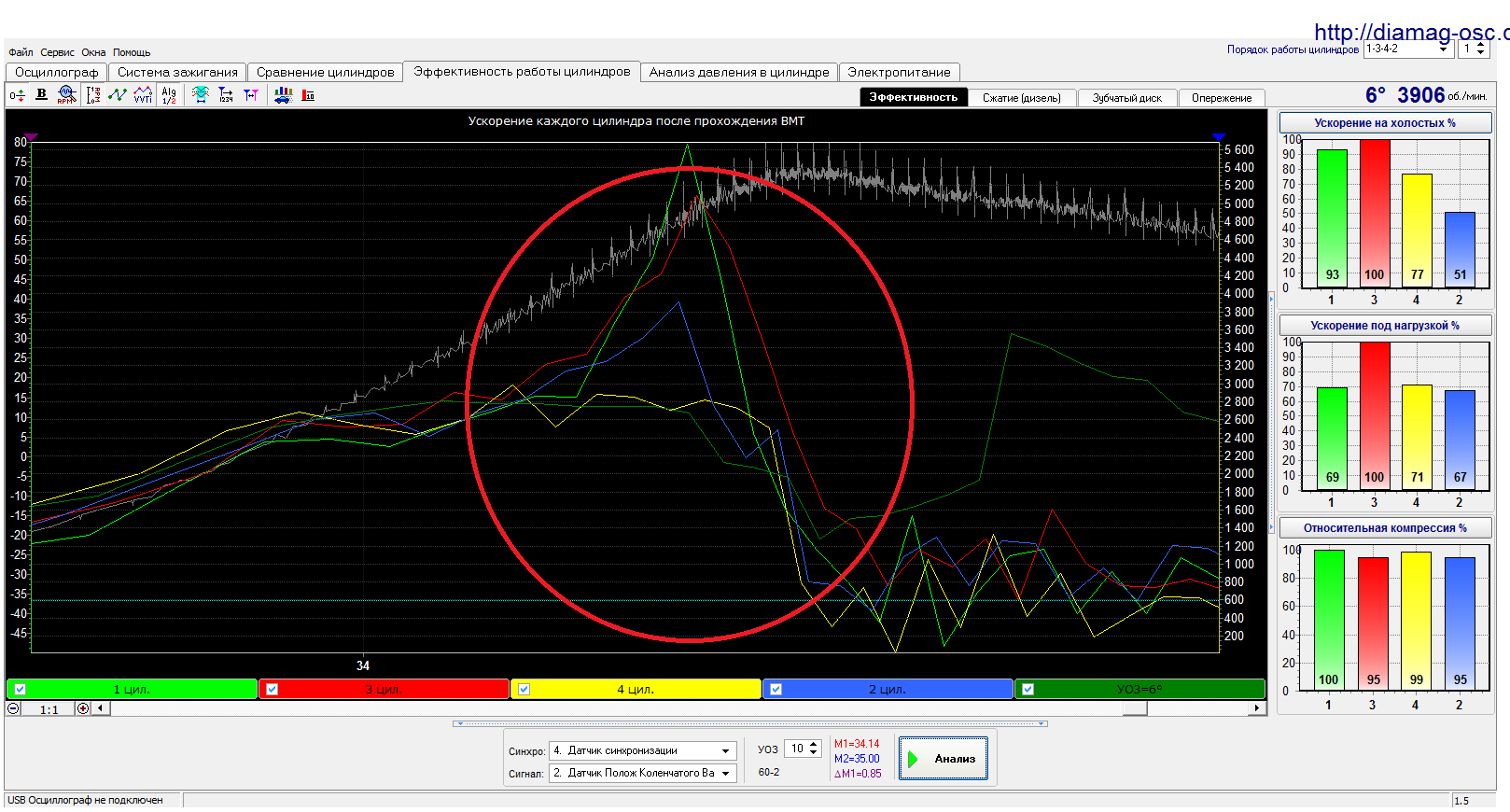This screenshot has width=1510, height=812.
Task: Open the cylinder firing order dropdown 1-3-4-2
Action: tap(1409, 49)
